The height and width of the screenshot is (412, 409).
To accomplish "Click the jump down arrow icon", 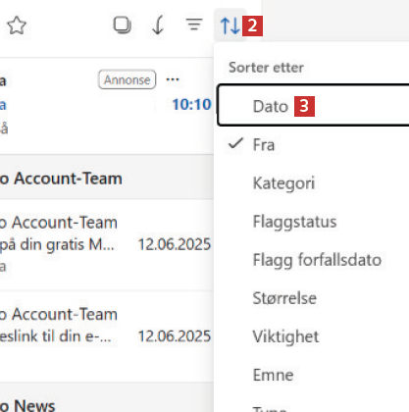I will pyautogui.click(x=158, y=26).
